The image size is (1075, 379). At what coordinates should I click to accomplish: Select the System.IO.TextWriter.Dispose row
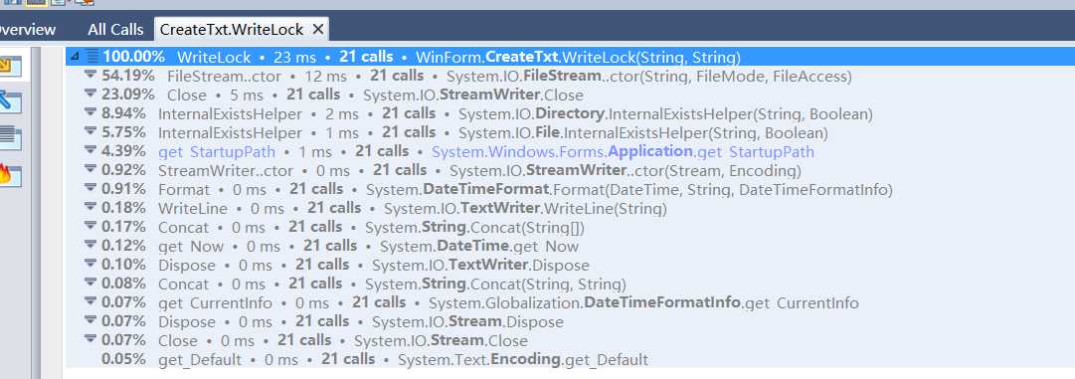[570, 265]
